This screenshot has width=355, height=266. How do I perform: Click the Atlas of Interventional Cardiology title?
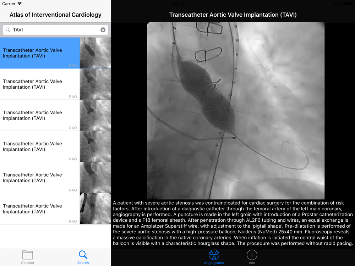click(55, 15)
